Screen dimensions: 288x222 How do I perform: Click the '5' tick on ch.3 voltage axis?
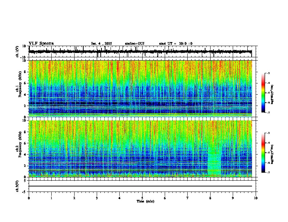25,181
